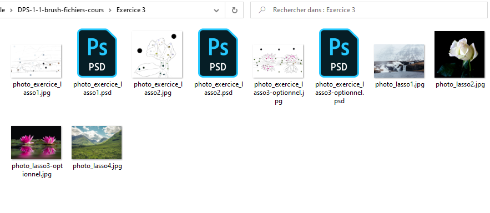Click the file name photo_exercice_lasso2.jpg
This screenshot has width=490, height=213.
(158, 89)
